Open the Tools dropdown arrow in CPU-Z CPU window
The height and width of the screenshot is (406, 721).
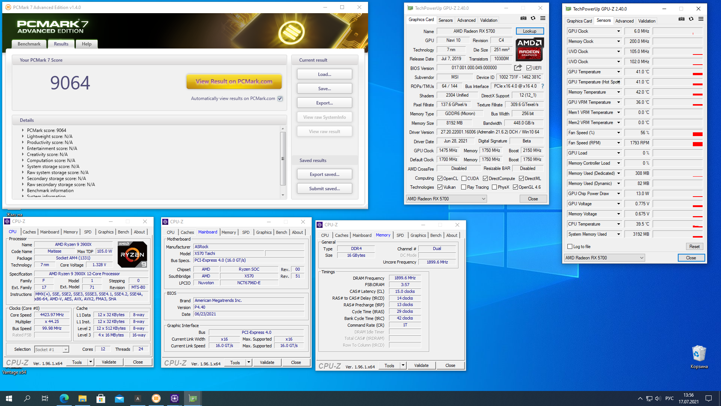click(x=91, y=362)
